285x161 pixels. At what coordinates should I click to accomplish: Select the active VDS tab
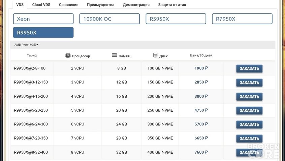click(20, 5)
